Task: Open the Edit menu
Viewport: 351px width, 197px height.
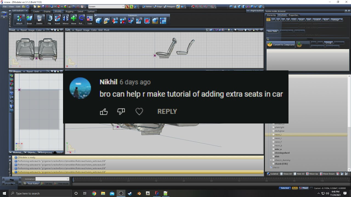Action: (x=18, y=7)
